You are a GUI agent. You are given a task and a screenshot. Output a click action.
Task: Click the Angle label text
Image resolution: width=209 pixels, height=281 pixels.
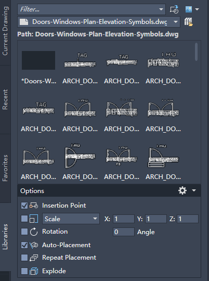[x=146, y=232]
